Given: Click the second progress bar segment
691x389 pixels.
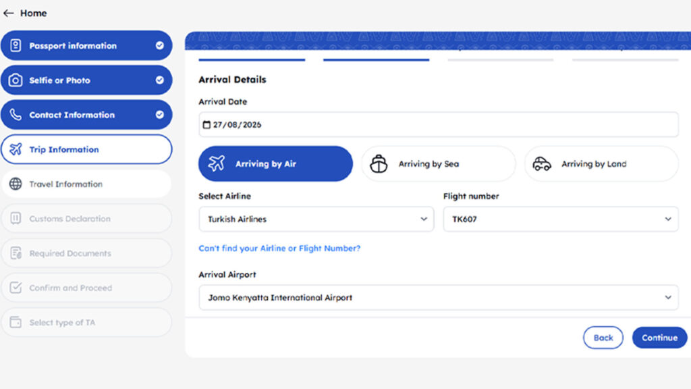Looking at the screenshot, I should (376, 59).
